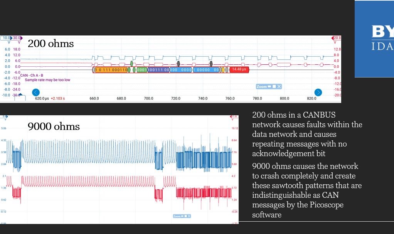Click the Zoom overview label in 9000 ohms chart
394x234 pixels.
tap(177, 217)
